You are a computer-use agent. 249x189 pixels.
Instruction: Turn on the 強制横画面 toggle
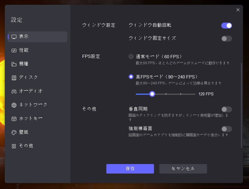pos(227,129)
